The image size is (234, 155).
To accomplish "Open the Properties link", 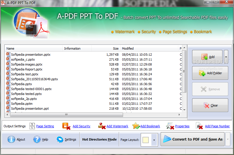I will click(182, 126).
